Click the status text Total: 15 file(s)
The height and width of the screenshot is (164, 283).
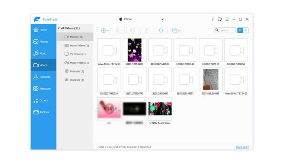pos(125,147)
